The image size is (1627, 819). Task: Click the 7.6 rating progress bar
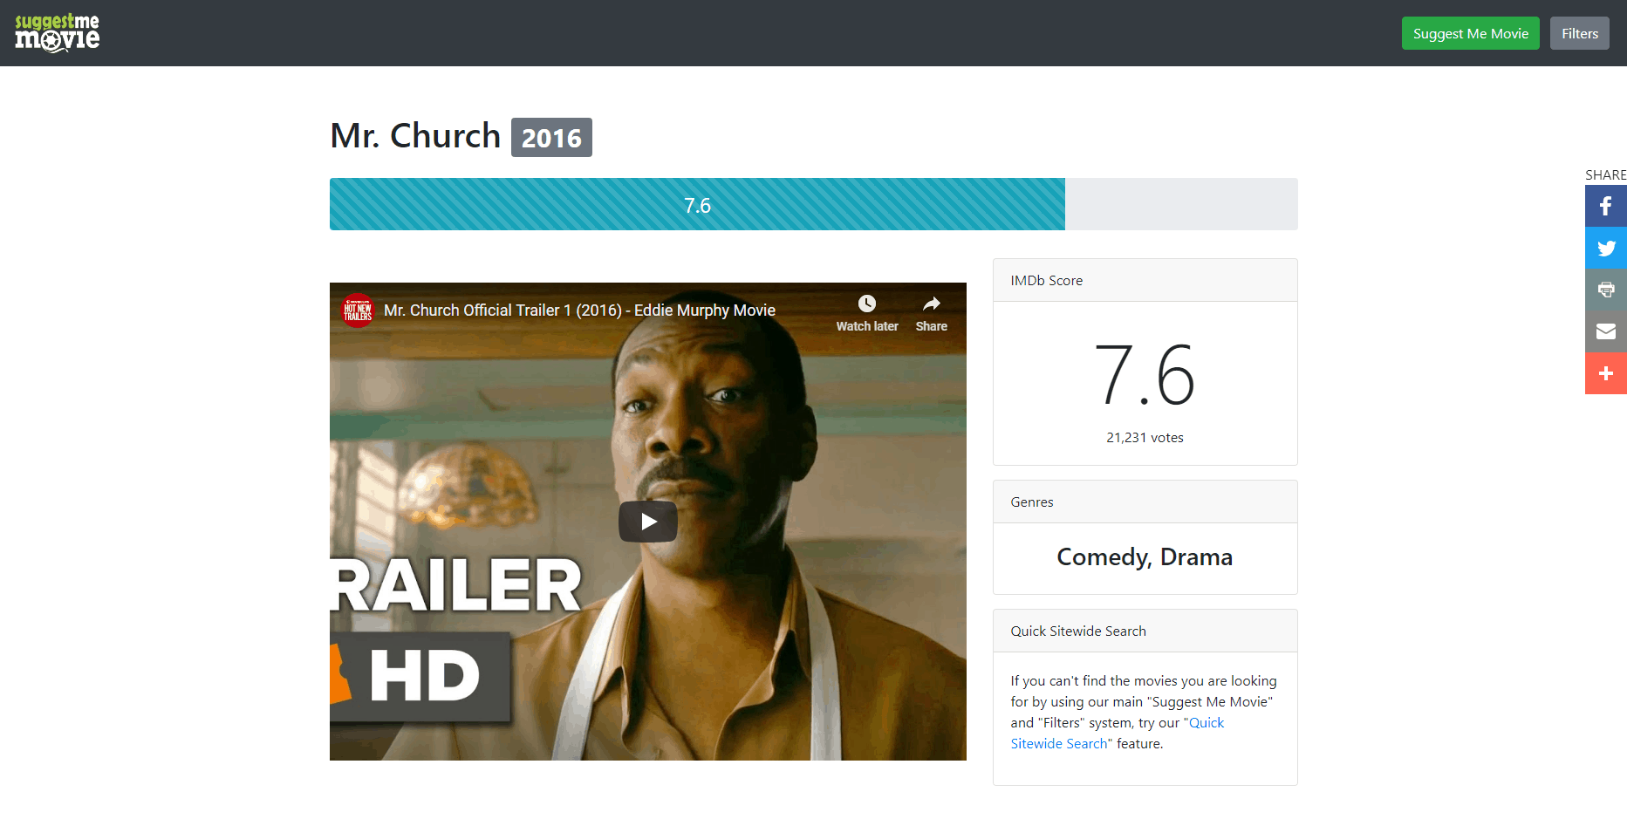pyautogui.click(x=697, y=205)
